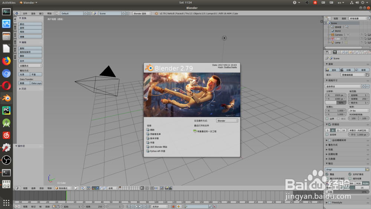Click the Lamp render camera icon
This screenshot has height=209, width=371.
(369, 43)
